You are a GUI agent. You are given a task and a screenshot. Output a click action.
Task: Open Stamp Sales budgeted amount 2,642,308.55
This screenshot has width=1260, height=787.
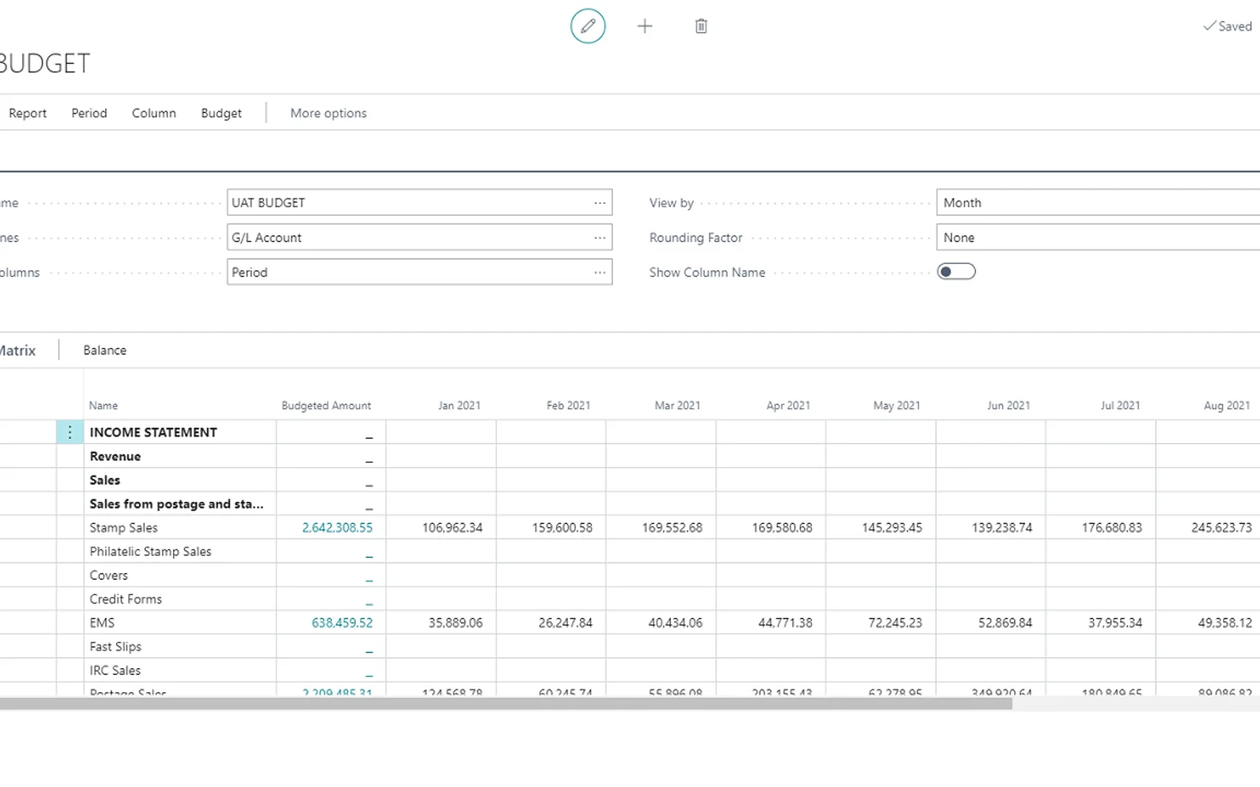pos(337,527)
